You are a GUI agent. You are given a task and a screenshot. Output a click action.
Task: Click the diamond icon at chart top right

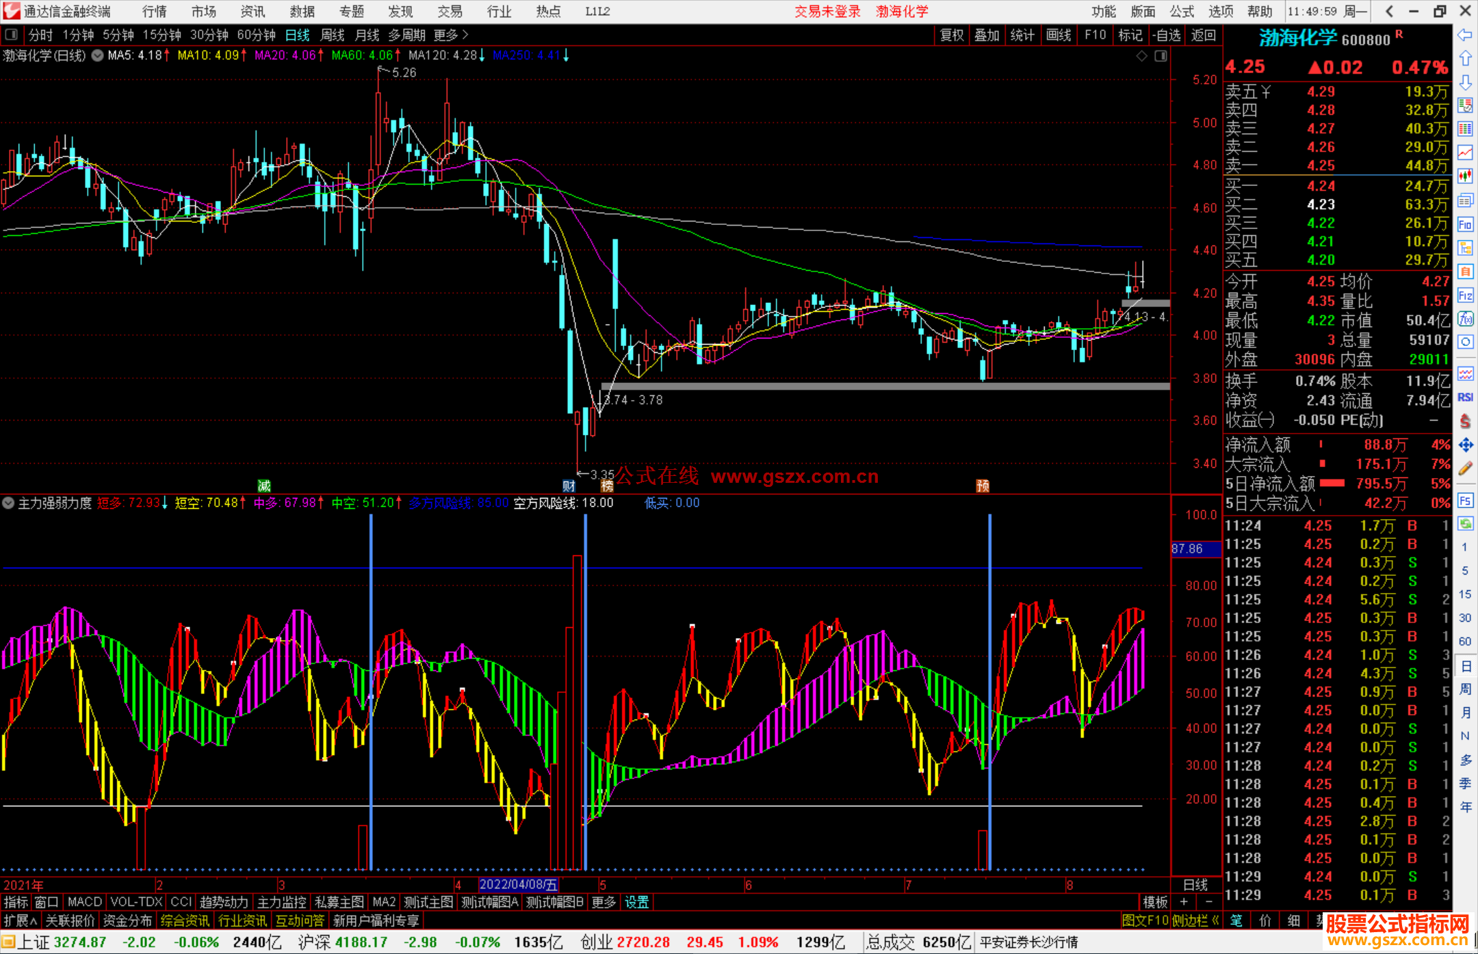tap(1141, 56)
